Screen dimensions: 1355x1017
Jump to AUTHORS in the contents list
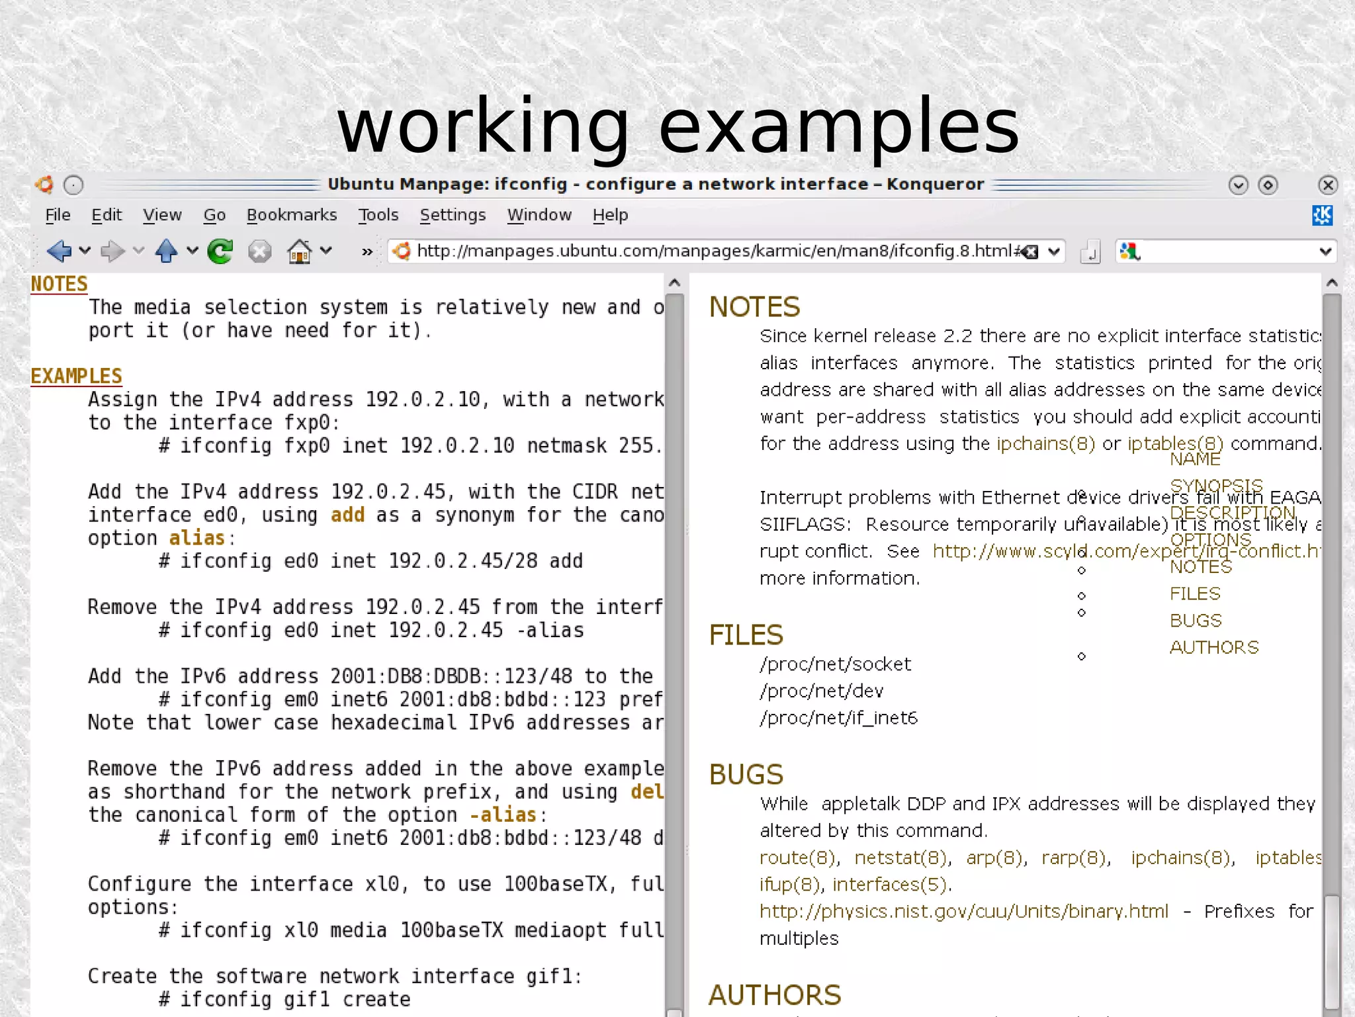click(x=1214, y=647)
